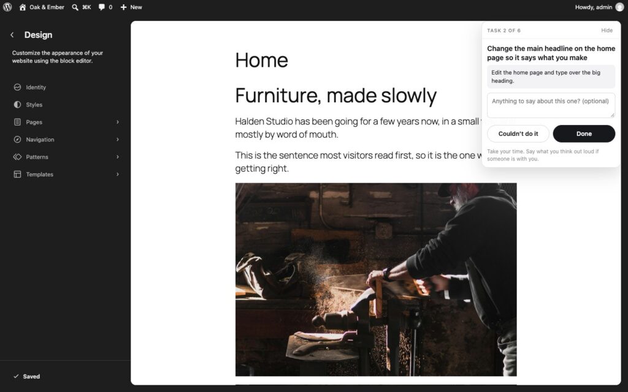Image resolution: width=628 pixels, height=392 pixels.
Task: Expand Templates with its chevron
Action: 118,174
